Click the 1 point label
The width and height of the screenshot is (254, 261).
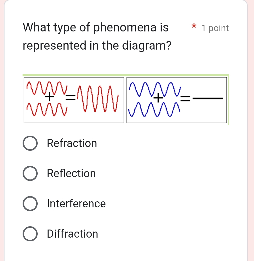215,28
